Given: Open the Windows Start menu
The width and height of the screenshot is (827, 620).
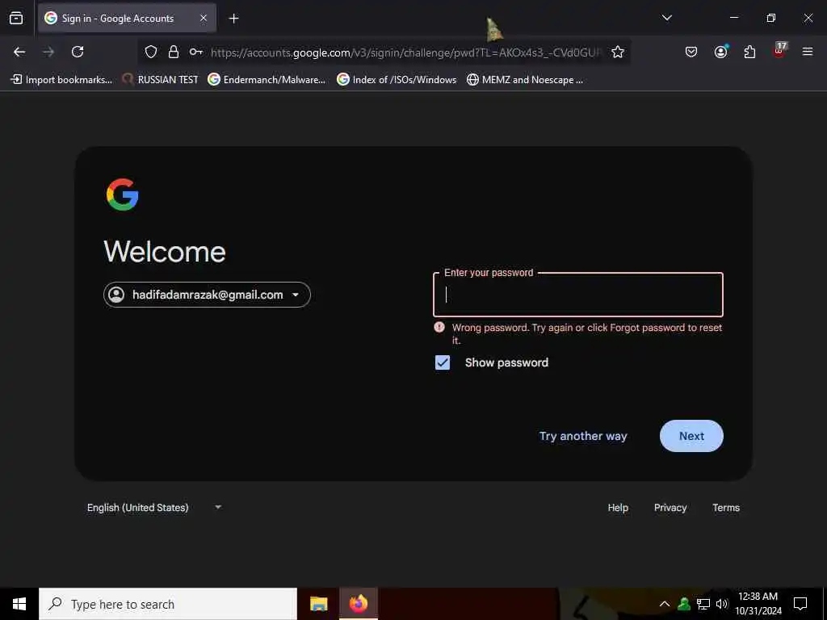Looking at the screenshot, I should (x=19, y=604).
